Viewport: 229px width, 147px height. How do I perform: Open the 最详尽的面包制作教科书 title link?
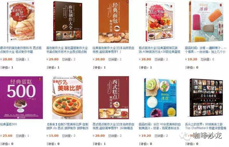pos(21,50)
